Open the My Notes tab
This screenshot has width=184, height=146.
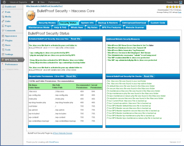92,28
